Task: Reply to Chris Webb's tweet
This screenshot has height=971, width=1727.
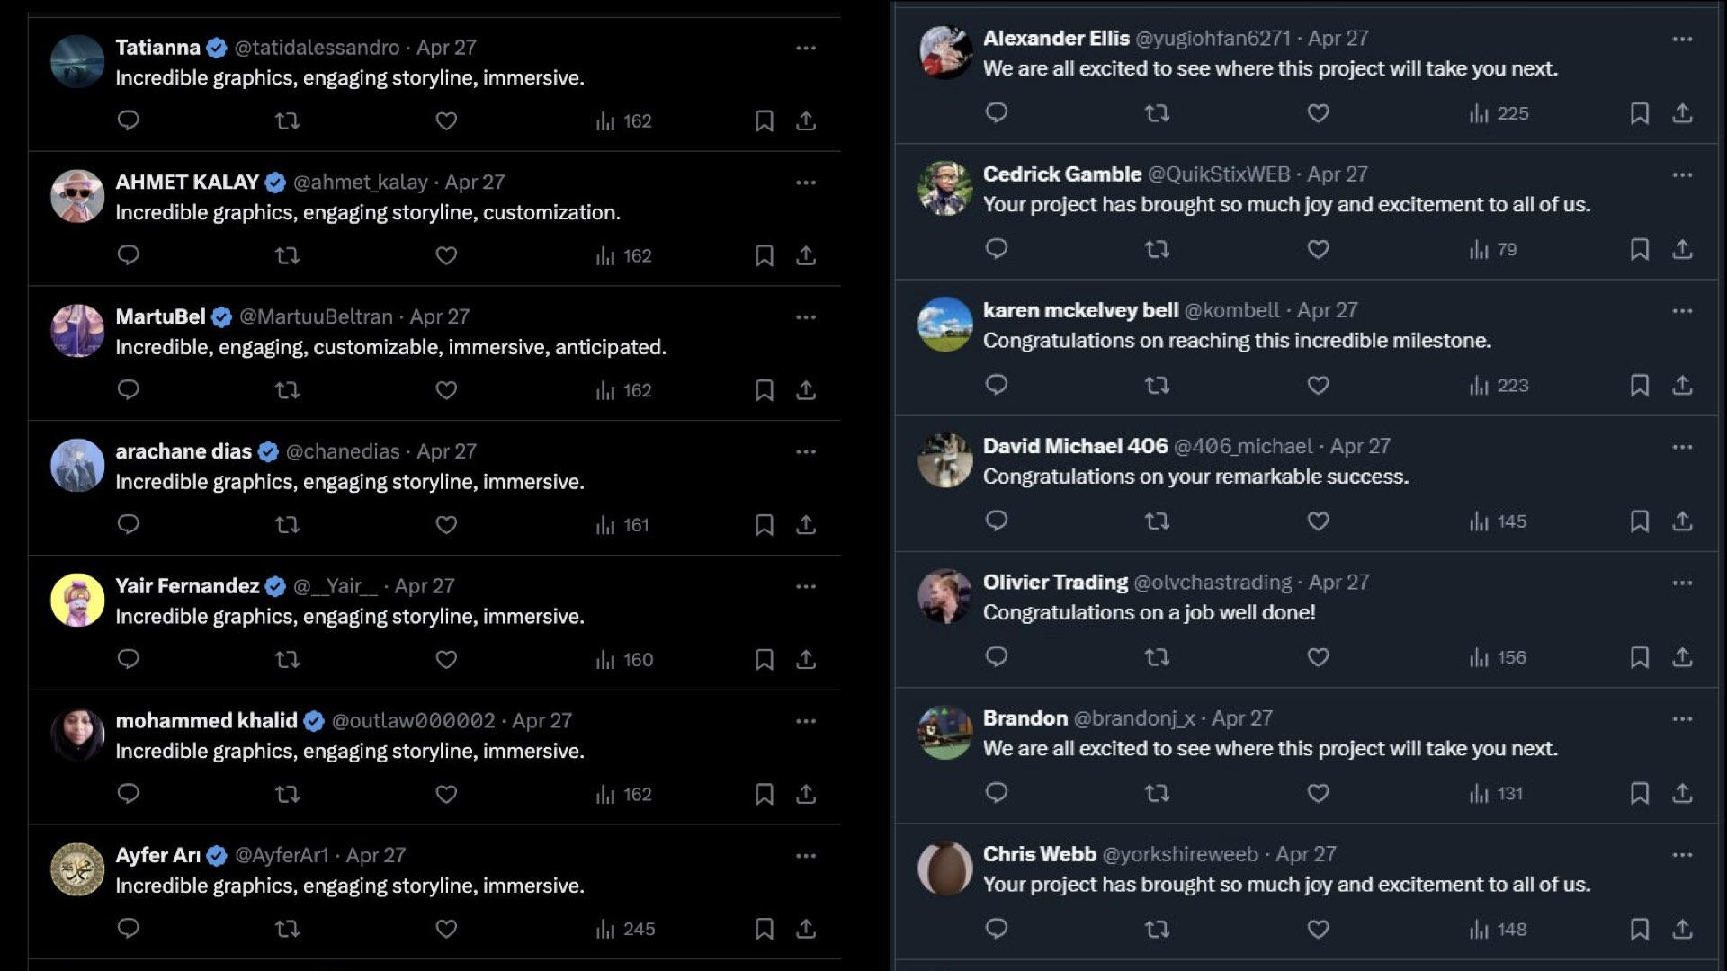Action: [x=996, y=929]
